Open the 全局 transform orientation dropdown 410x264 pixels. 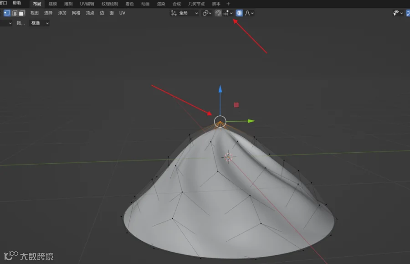pyautogui.click(x=184, y=13)
